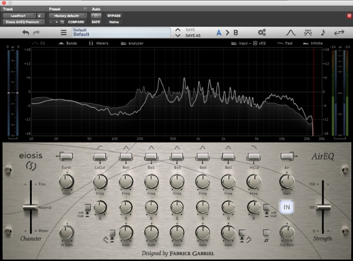Image resolution: width=353 pixels, height=261 pixels.
Task: Open the preset copy settings icon next to plus
Action: 63,22
